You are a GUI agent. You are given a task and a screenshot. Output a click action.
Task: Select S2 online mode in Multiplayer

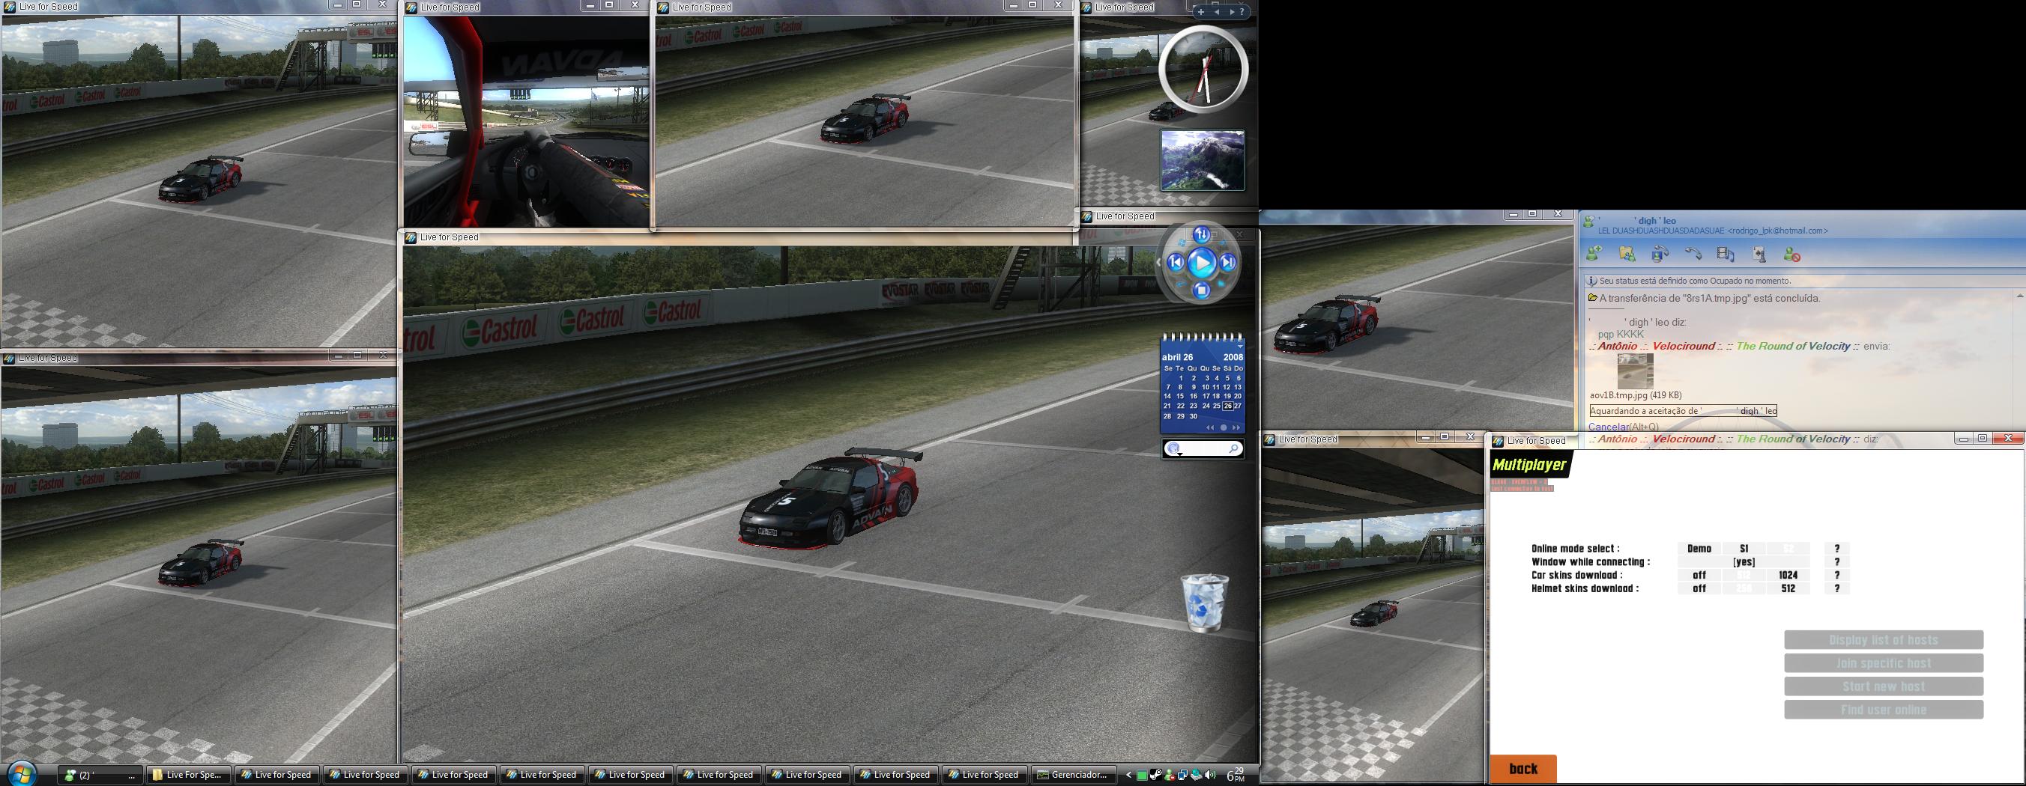(1788, 549)
